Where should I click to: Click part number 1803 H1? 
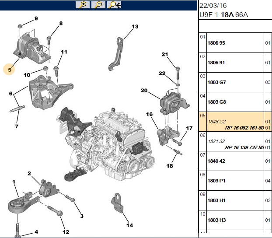coord(216,200)
